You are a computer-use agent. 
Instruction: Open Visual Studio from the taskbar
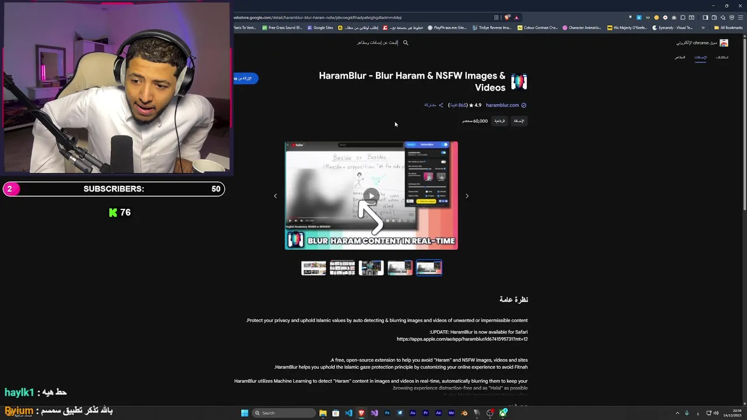[x=374, y=413]
